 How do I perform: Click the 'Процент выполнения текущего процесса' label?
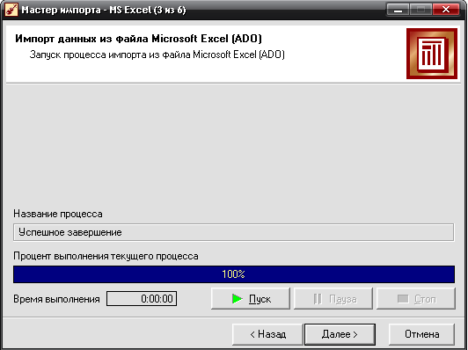[106, 256]
